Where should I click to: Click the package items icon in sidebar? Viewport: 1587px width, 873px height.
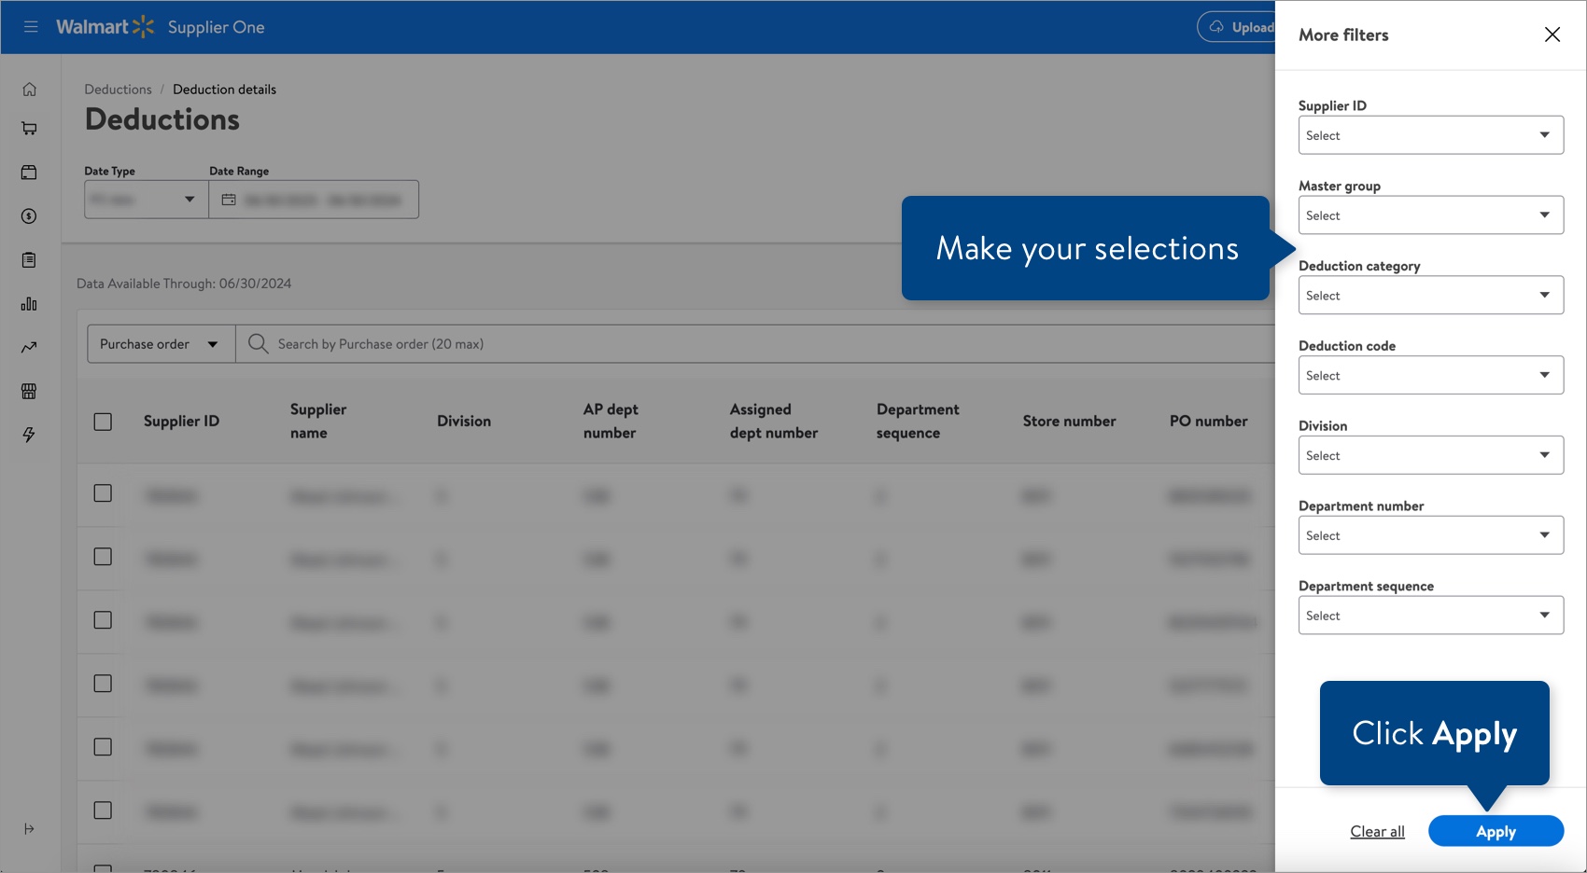point(29,172)
